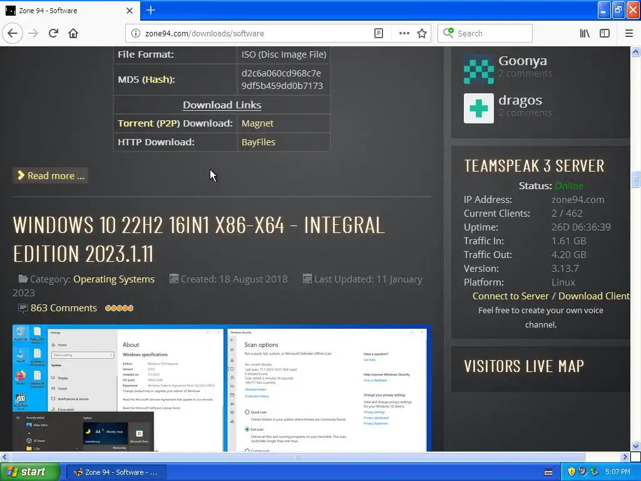Click horizontal scrollbar right arrow
Screen dimensions: 641x481
[x=625, y=457]
